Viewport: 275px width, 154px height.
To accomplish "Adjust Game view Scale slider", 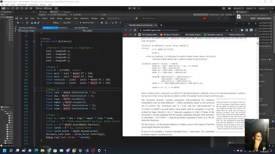I will 90,15.
